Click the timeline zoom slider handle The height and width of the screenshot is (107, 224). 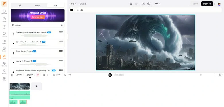(201, 75)
